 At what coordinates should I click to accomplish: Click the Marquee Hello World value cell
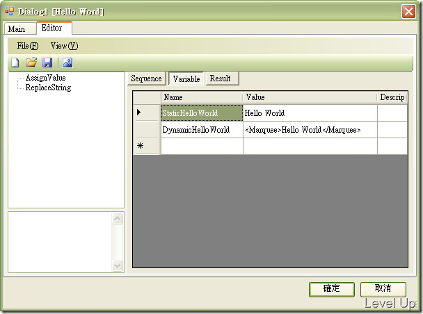310,130
